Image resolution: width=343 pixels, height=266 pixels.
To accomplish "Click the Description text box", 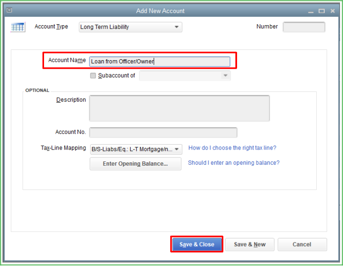I will pos(179,108).
